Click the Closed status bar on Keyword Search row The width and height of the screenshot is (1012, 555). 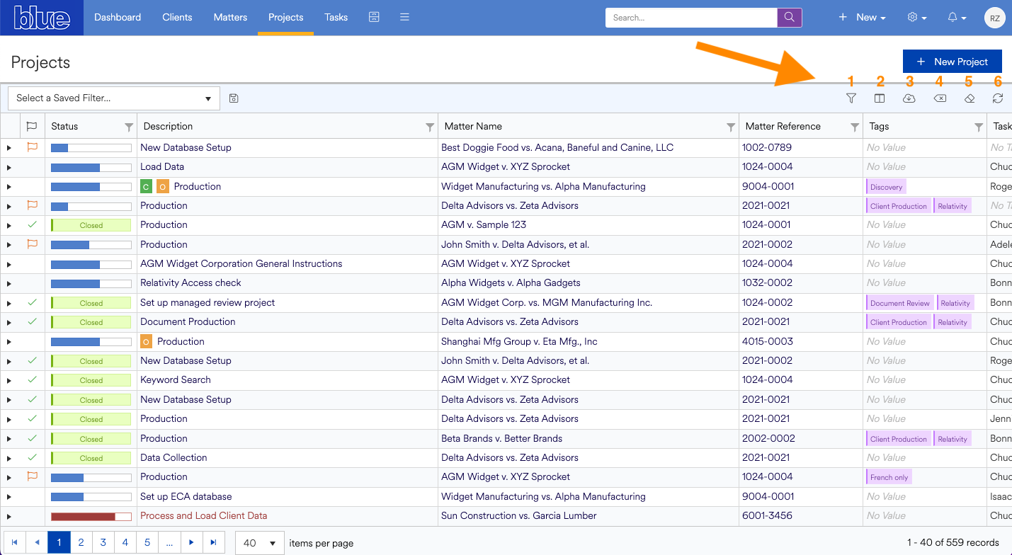coord(91,380)
